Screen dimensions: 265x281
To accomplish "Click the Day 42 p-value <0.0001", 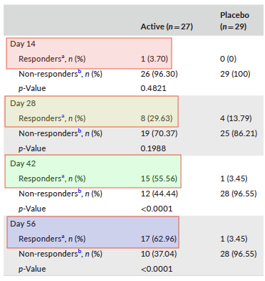I will click(x=157, y=209).
